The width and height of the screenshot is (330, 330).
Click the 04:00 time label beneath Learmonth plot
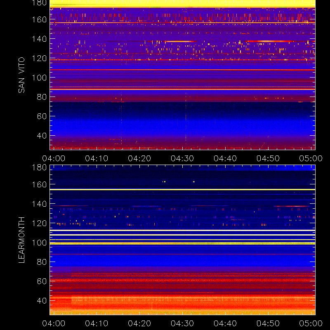tap(54, 323)
